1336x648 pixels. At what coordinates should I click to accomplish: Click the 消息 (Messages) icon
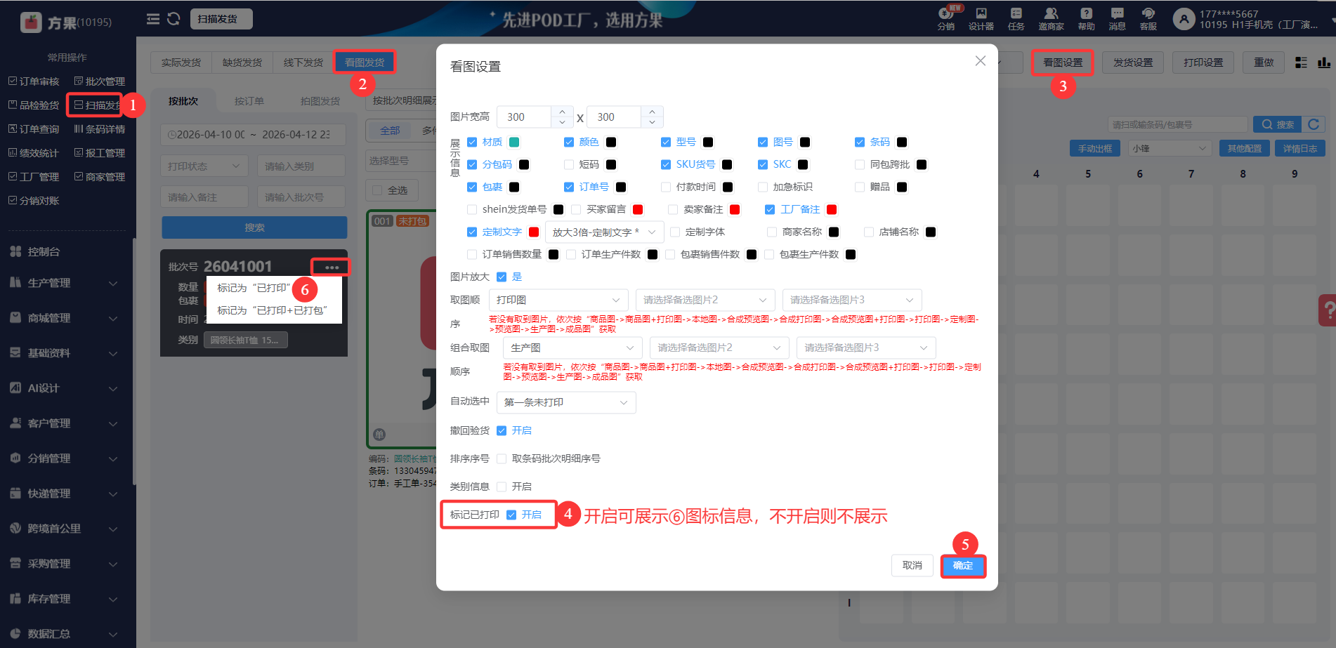1115,19
